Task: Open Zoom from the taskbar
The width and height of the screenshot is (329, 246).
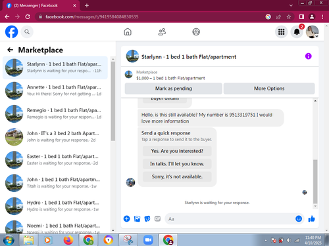Action: click(148, 240)
